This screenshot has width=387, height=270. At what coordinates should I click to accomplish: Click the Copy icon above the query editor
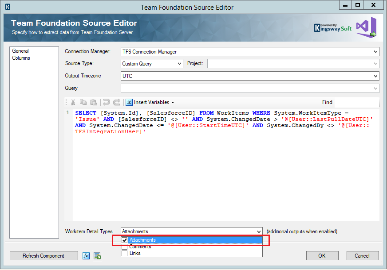83,102
